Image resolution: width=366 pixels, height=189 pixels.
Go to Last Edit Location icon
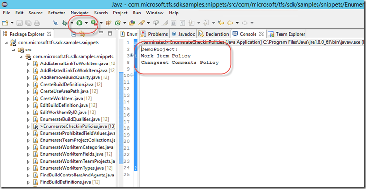tap(220, 23)
